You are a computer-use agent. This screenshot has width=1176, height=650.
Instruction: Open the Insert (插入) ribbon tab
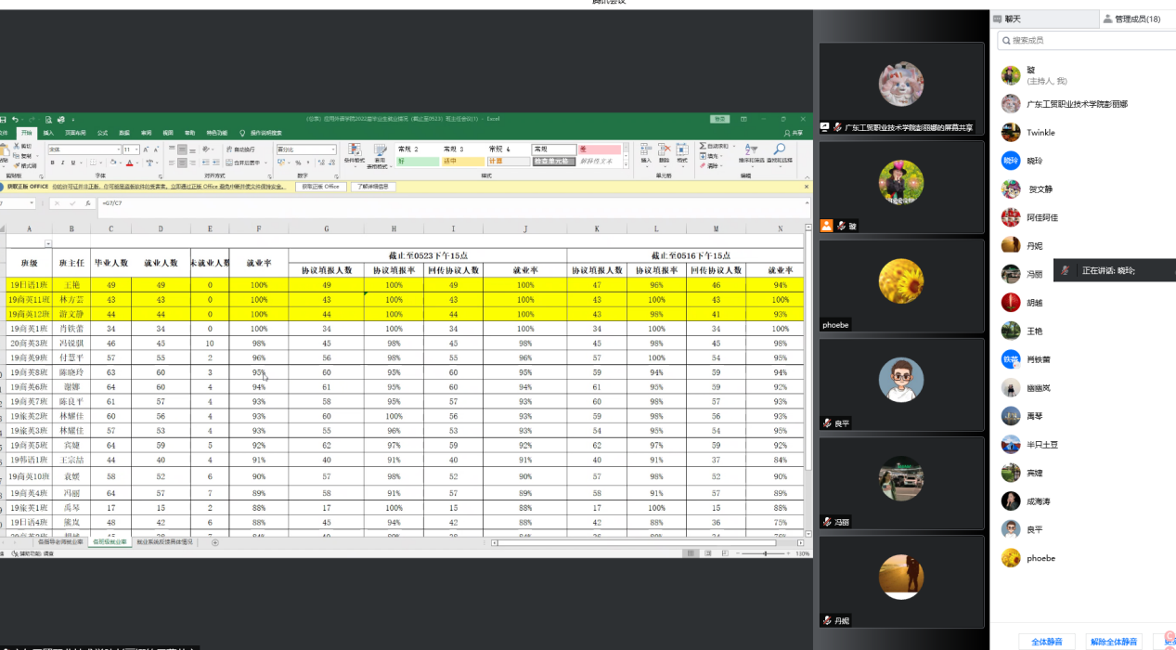click(48, 133)
